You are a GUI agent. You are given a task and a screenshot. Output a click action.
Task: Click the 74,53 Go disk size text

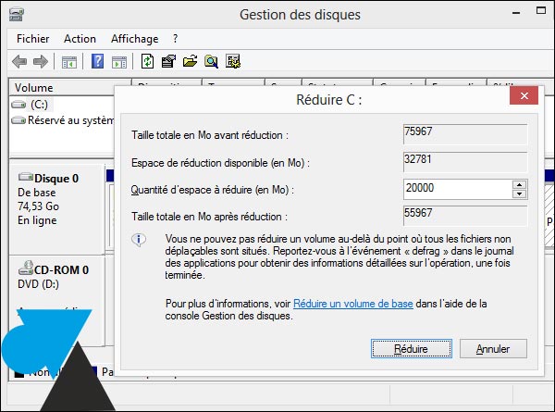(38, 206)
